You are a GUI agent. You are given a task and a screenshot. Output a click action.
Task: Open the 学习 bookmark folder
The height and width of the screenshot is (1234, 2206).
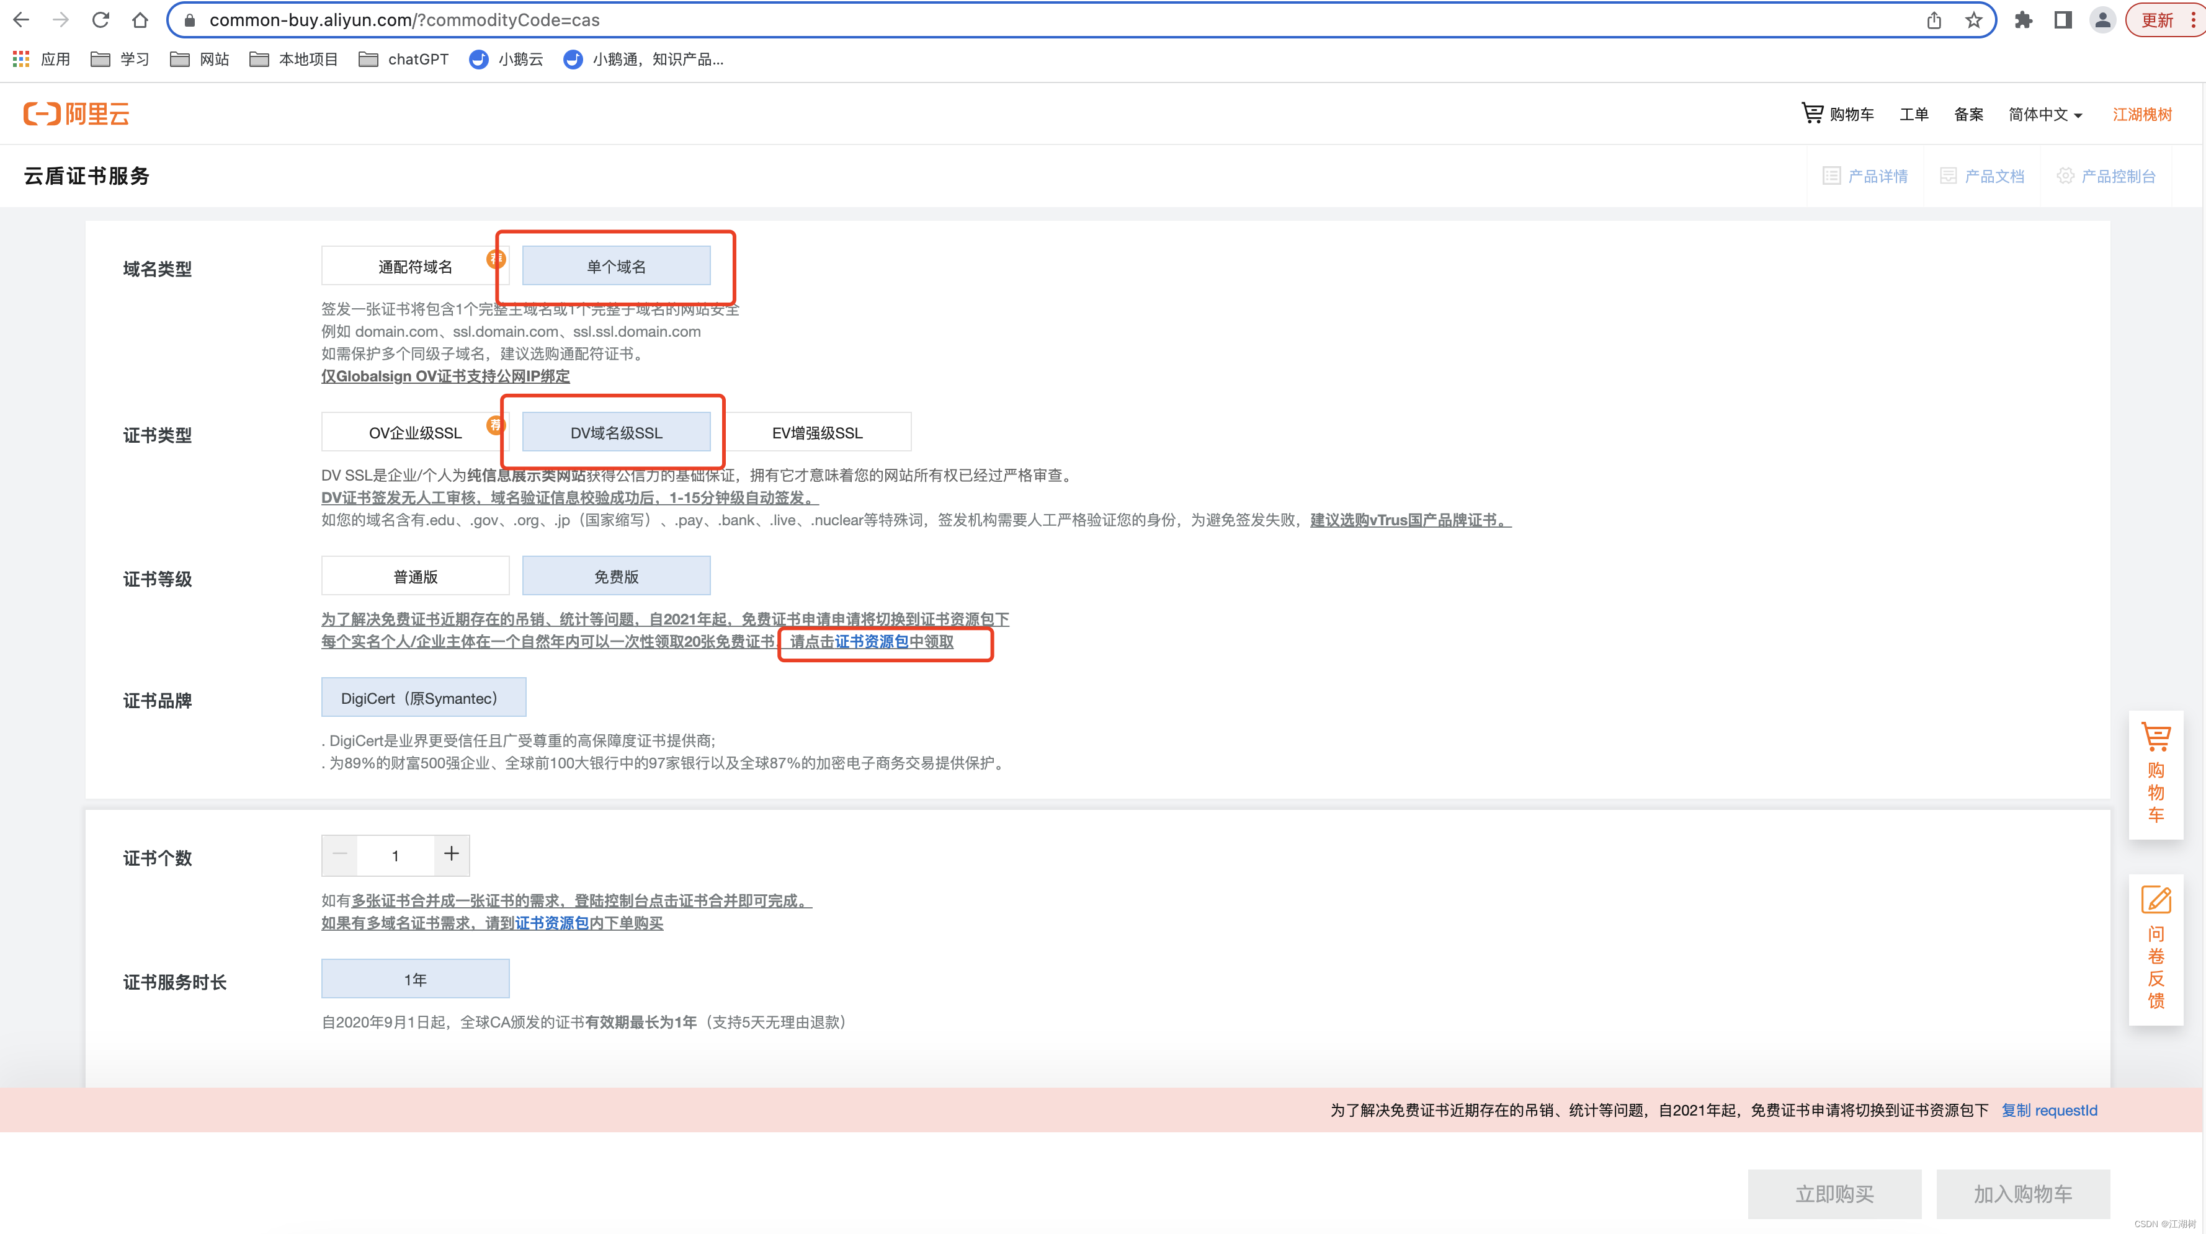(120, 59)
